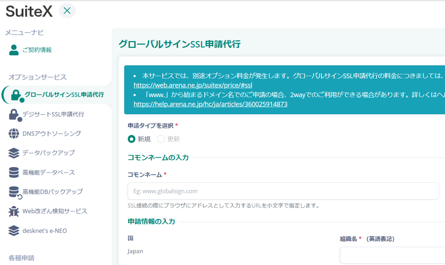This screenshot has width=445, height=265.
Task: Click the コモンネームの入力 section heading
Action: pyautogui.click(x=158, y=157)
